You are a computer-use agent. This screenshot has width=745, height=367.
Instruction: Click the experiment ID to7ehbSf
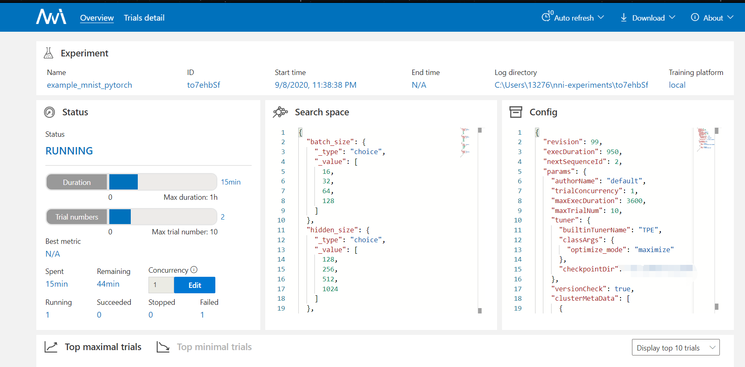pyautogui.click(x=203, y=85)
